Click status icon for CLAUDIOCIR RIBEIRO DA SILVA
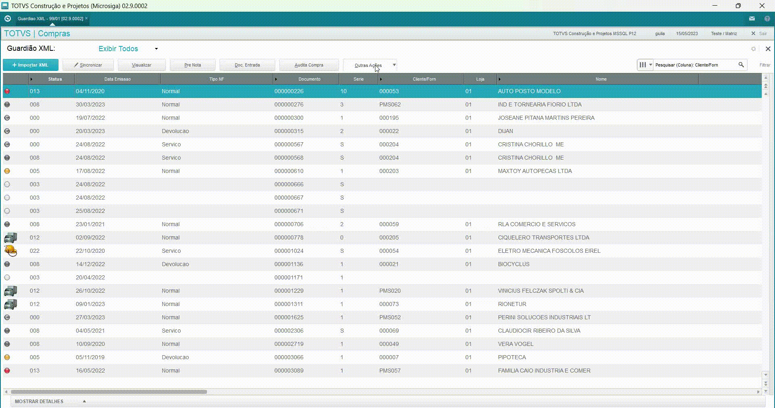Image resolution: width=775 pixels, height=408 pixels. click(x=7, y=331)
